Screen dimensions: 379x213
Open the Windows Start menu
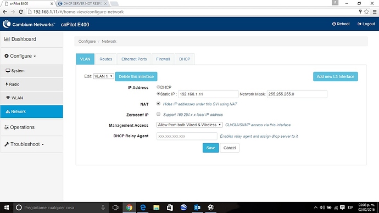[x=7, y=208]
